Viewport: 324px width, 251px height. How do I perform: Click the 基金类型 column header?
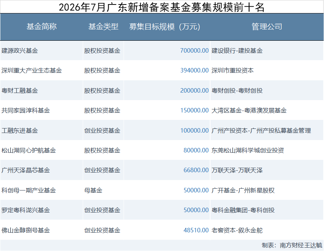coord(103,27)
